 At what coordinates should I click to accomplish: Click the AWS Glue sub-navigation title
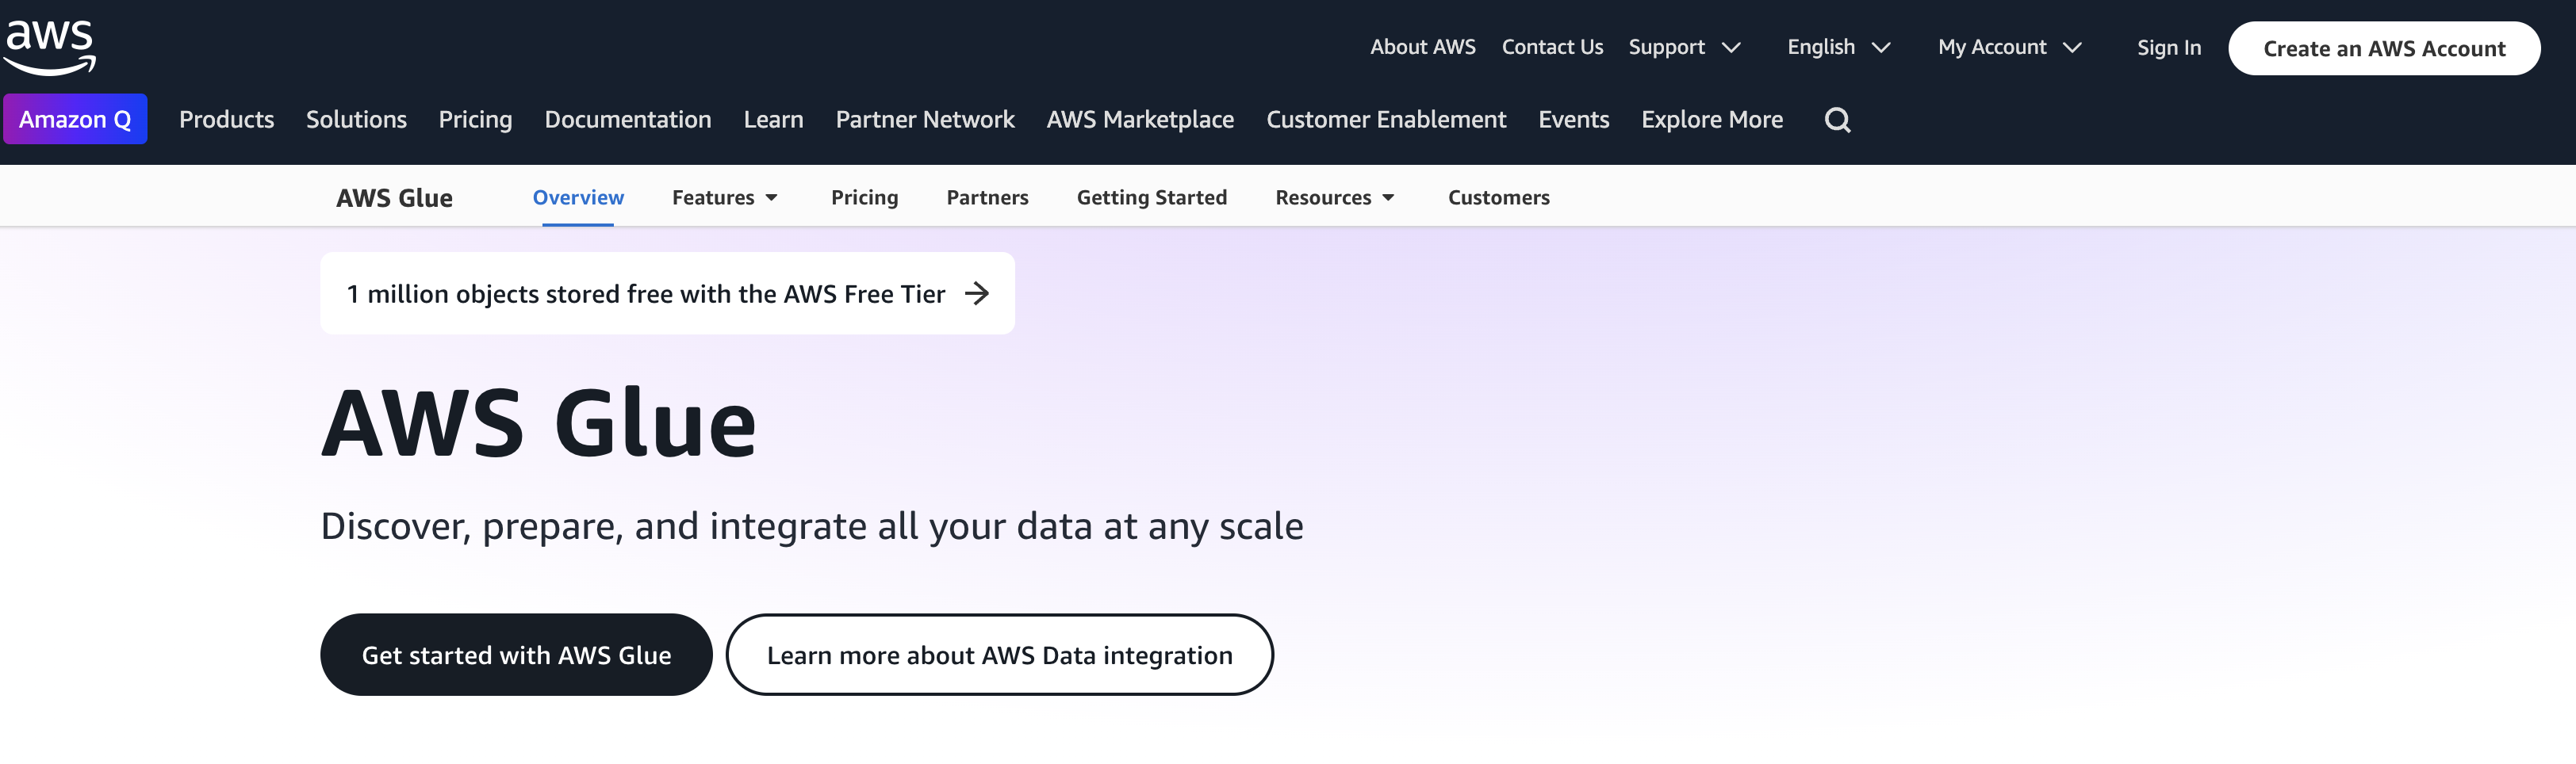point(394,198)
